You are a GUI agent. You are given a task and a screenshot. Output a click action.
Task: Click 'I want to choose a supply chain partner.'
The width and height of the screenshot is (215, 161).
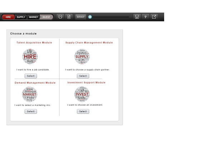pos(87,69)
